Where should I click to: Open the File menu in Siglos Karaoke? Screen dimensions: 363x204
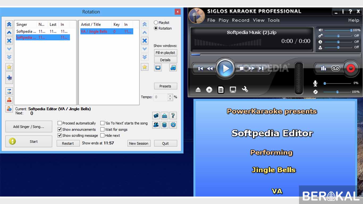click(211, 20)
